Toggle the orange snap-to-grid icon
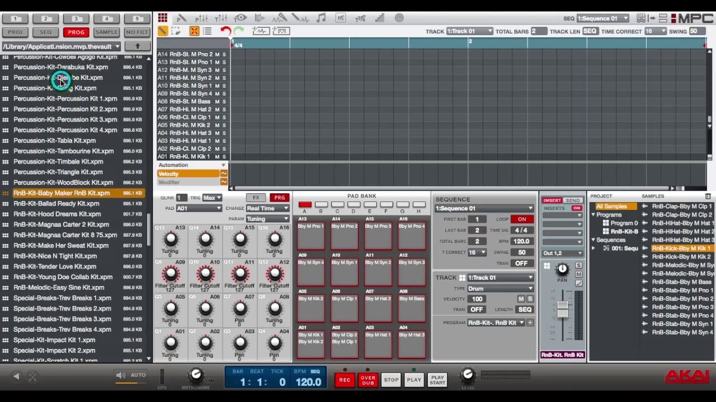 [194, 31]
